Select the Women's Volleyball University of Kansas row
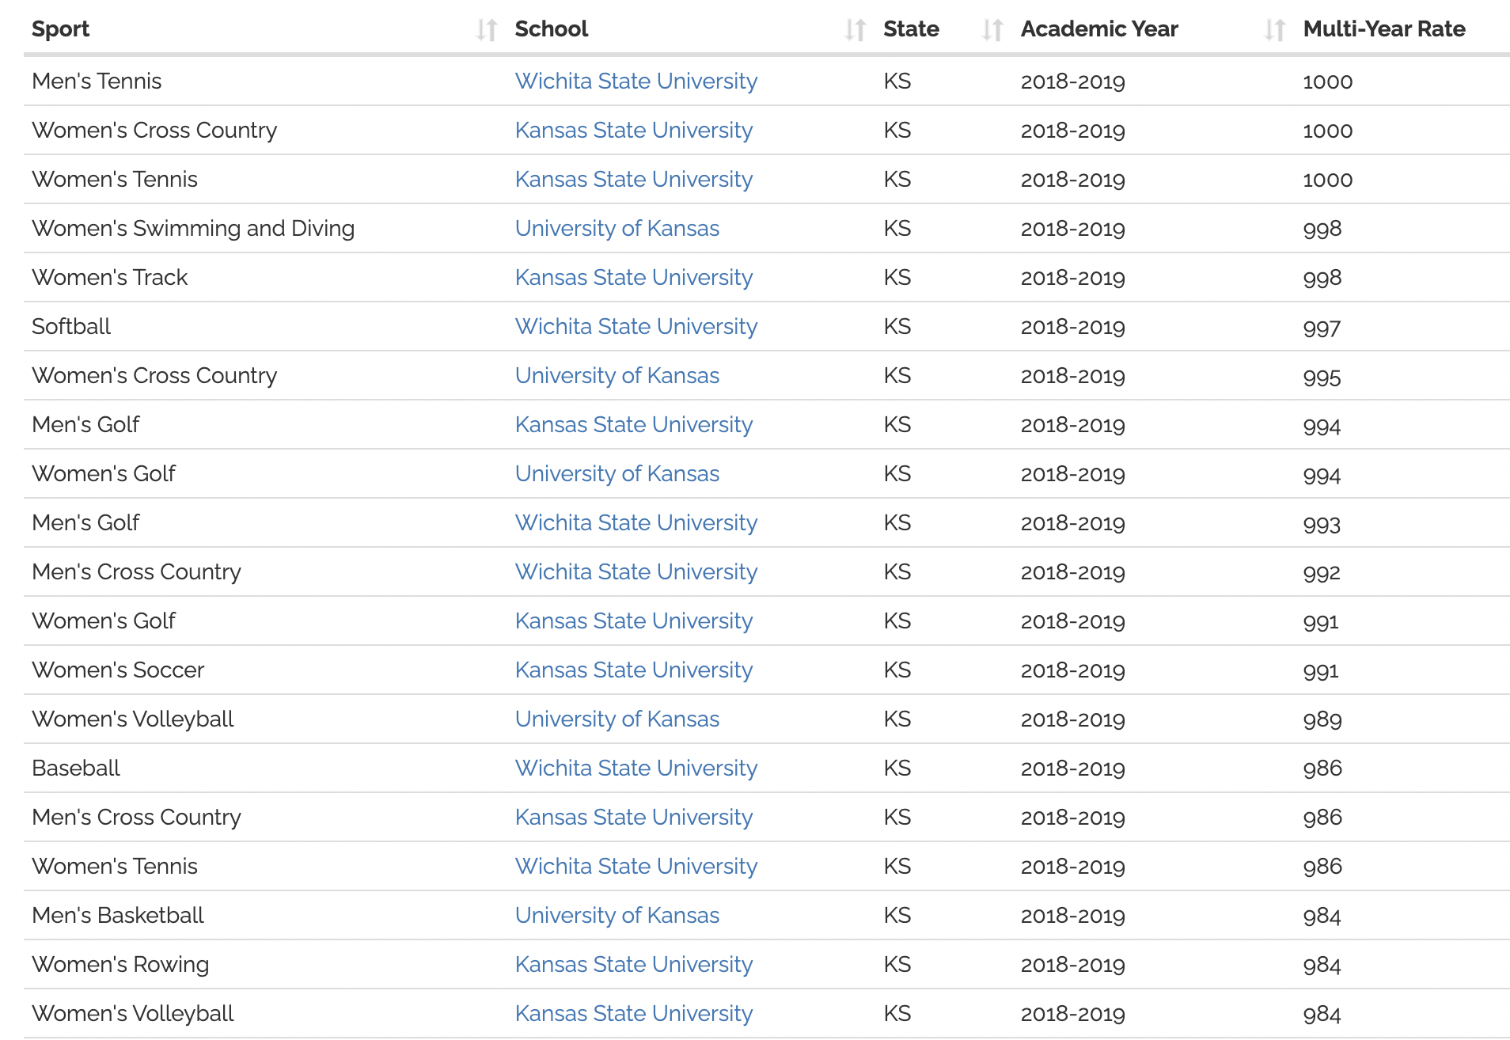Viewport: 1510px width, 1040px height. click(237, 719)
